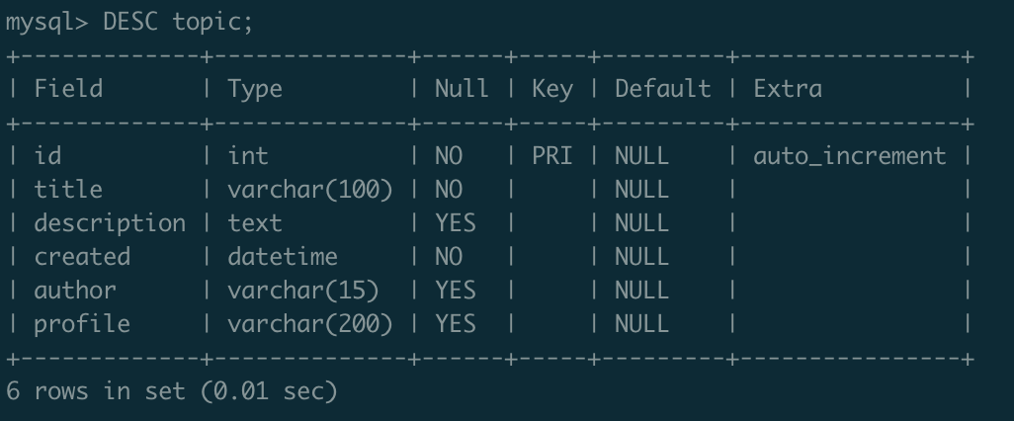Click the "id" field name
Image resolution: width=1014 pixels, height=421 pixels.
pos(47,155)
